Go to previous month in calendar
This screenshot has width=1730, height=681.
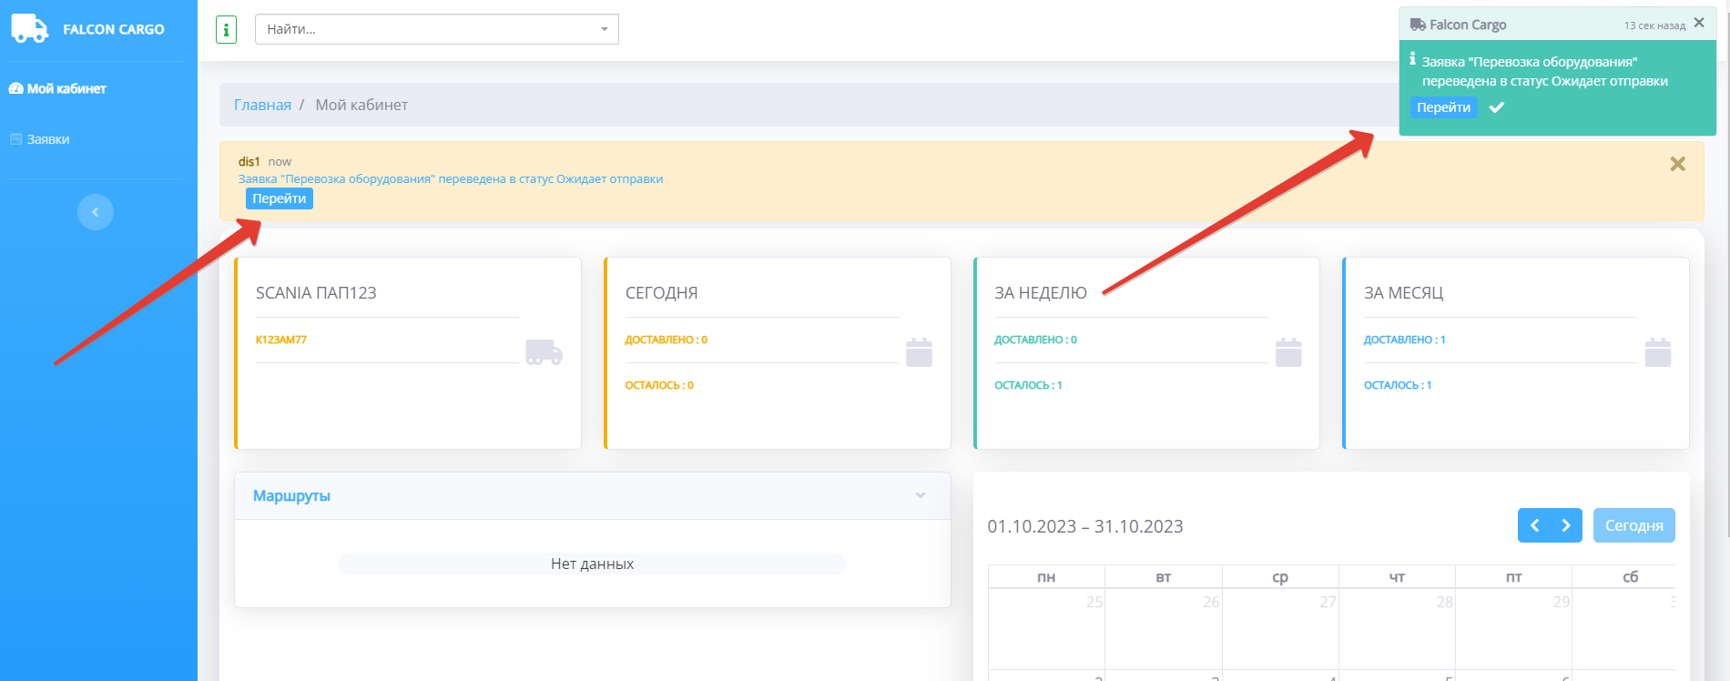click(x=1534, y=525)
